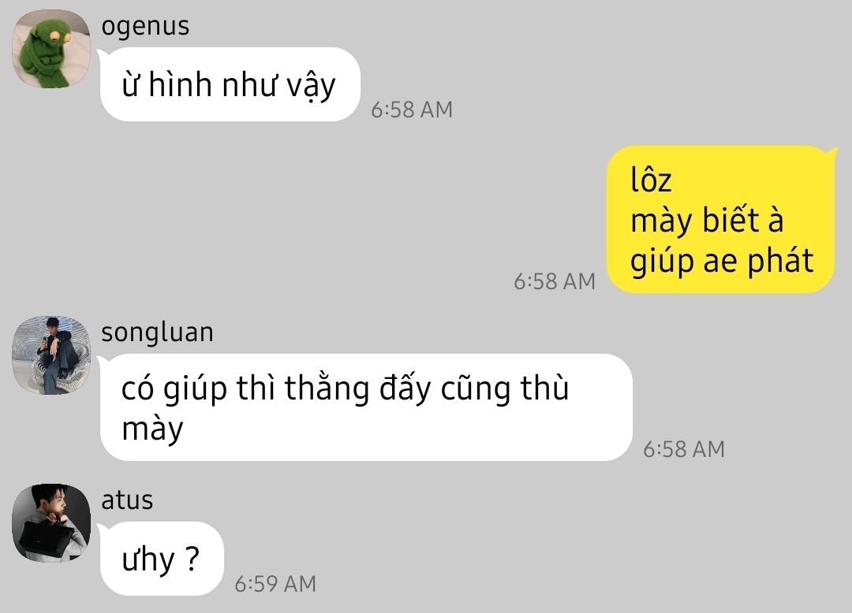Tap the yellow bubble starting with "lôz"
Viewport: 852px width, 613px height.
720,219
